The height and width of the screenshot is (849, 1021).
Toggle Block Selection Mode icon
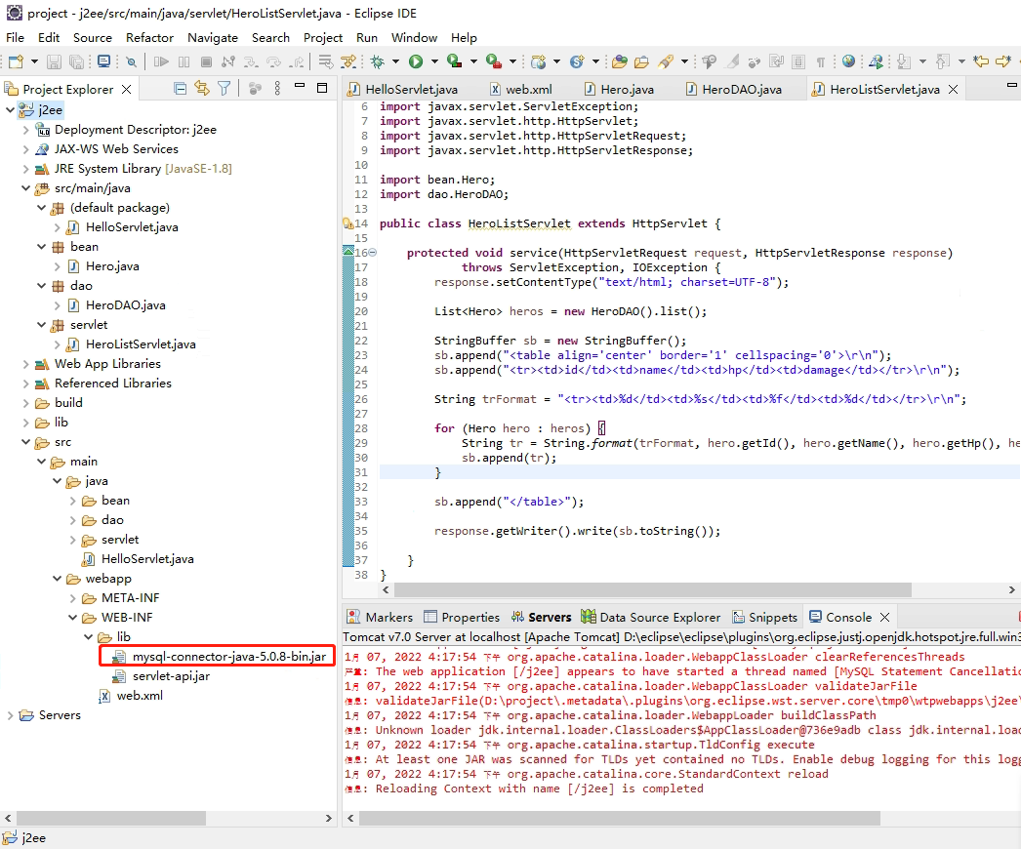tap(798, 61)
